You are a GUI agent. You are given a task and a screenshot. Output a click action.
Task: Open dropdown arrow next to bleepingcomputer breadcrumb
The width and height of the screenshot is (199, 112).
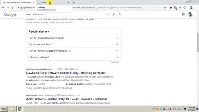(77, 69)
